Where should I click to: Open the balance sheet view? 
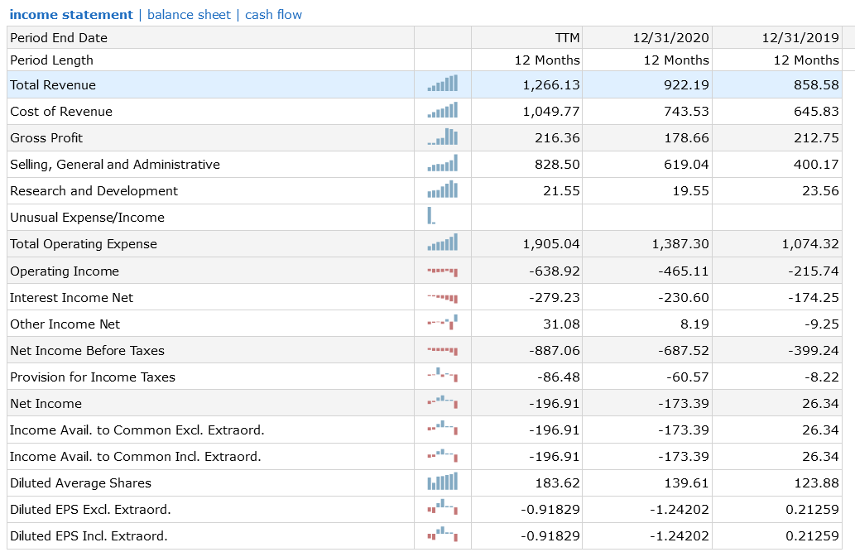pyautogui.click(x=190, y=14)
